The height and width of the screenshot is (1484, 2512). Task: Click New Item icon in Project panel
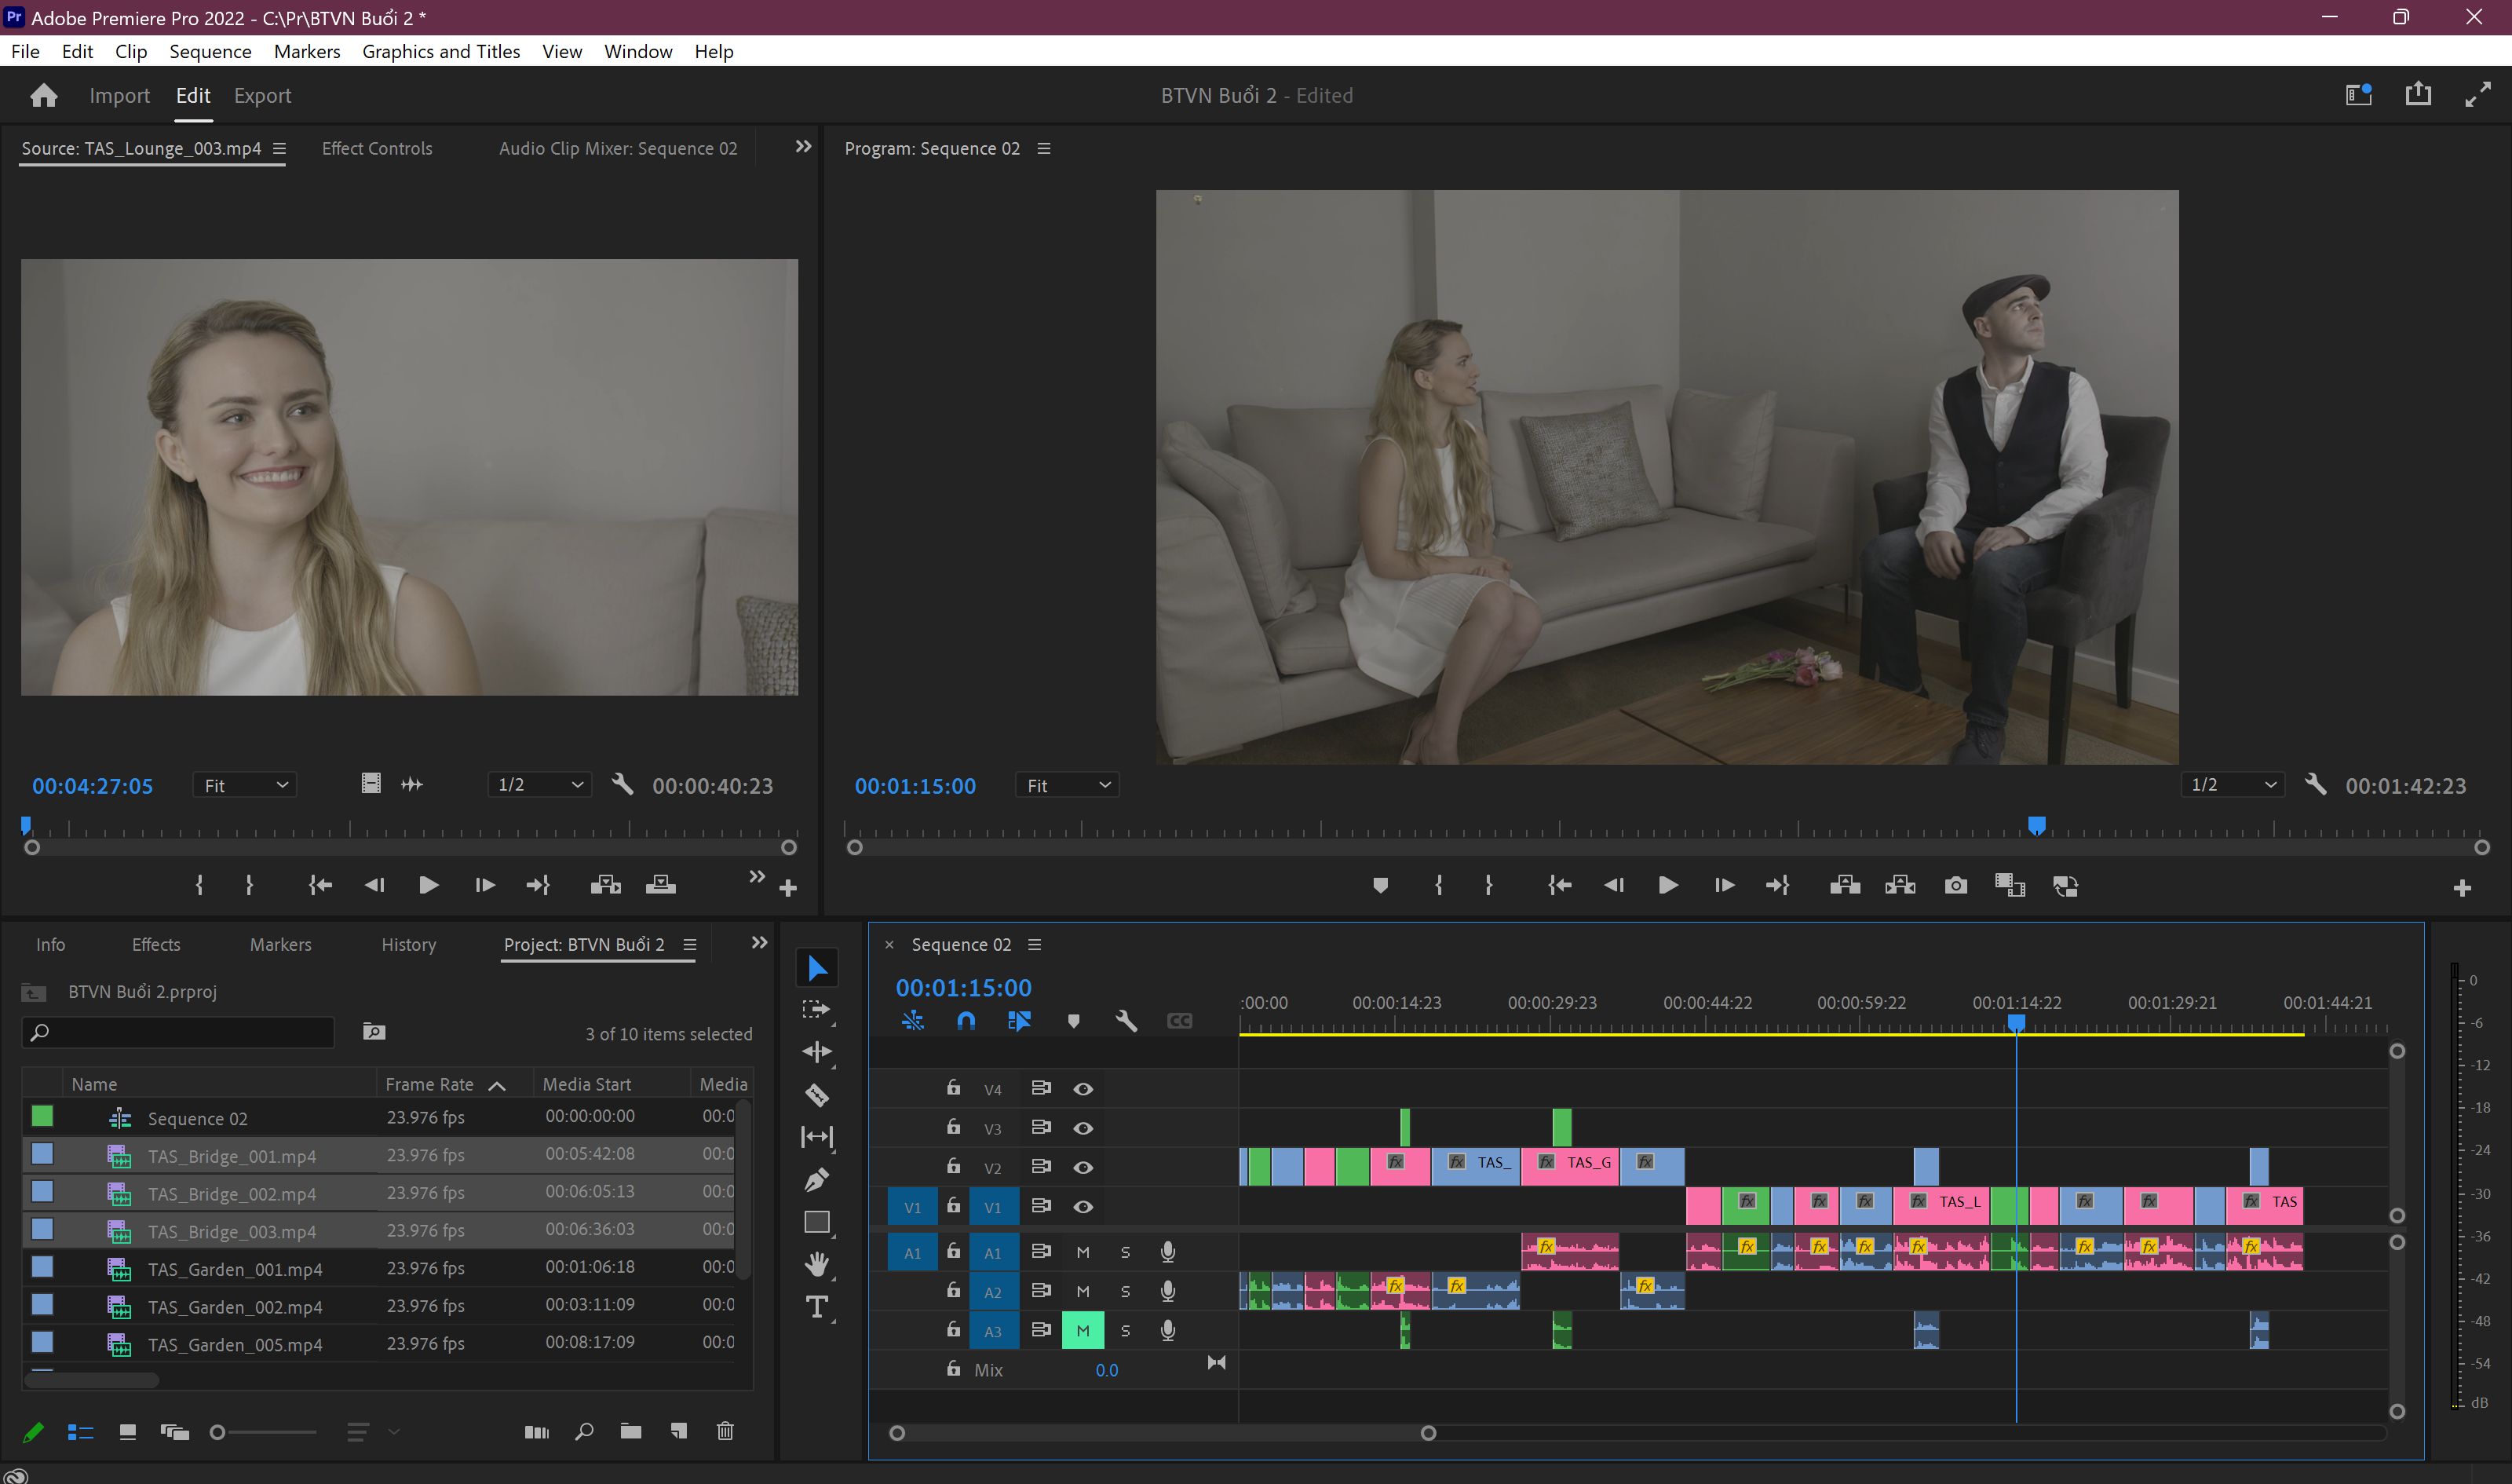(x=679, y=1432)
